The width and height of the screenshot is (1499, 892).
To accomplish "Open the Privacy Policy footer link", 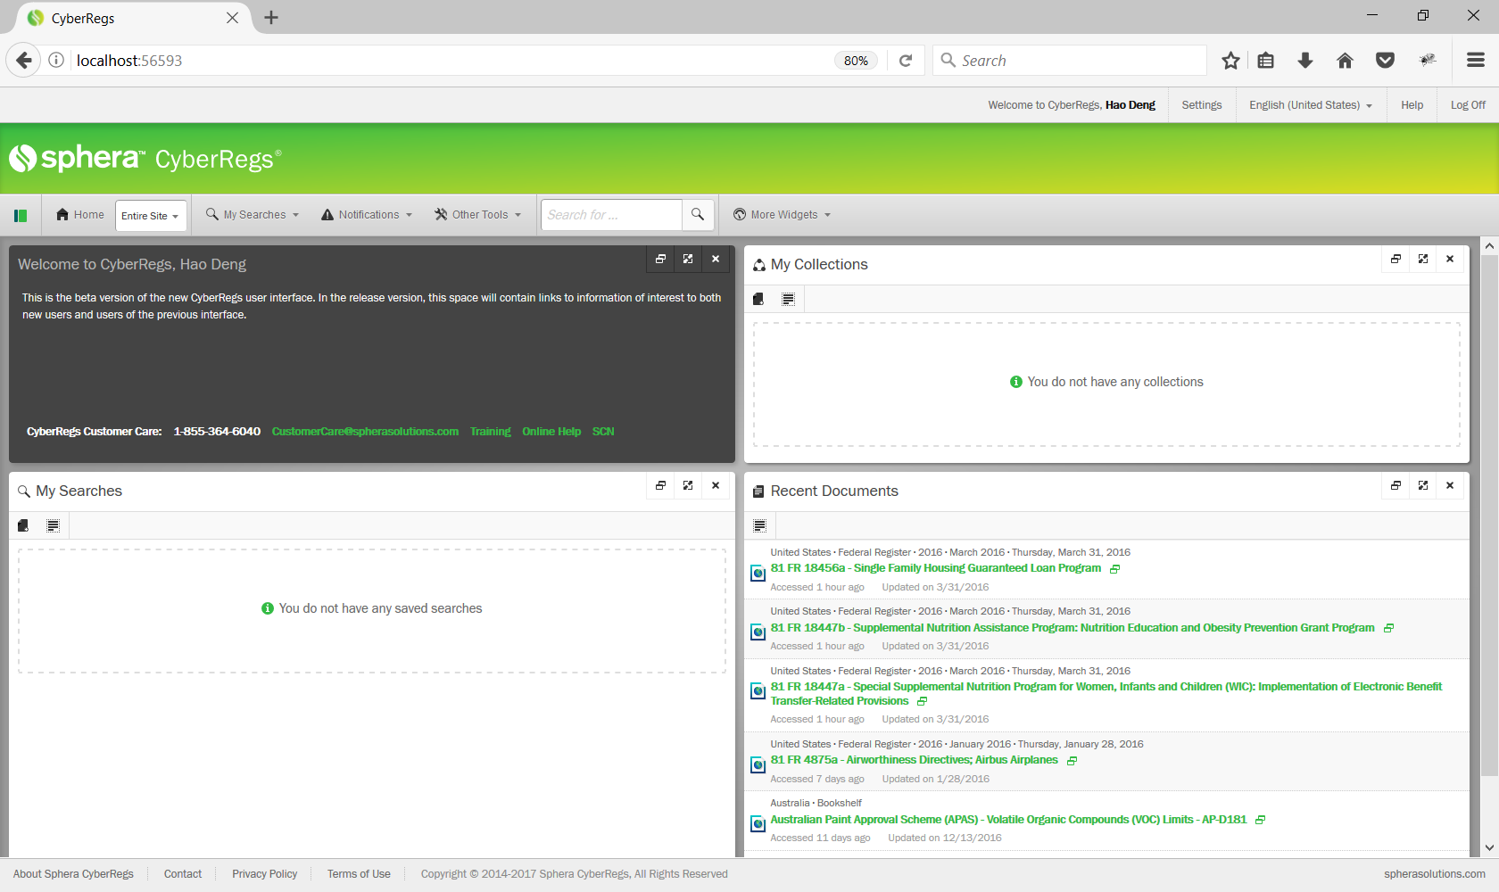I will (x=265, y=874).
